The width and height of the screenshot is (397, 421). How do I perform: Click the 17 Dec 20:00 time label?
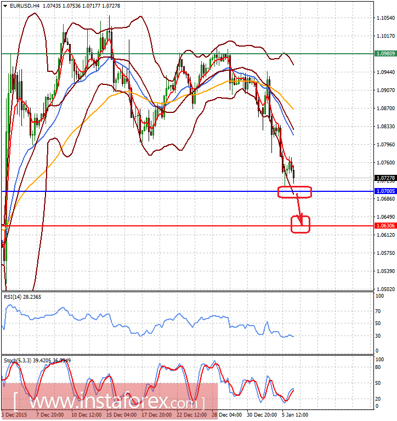[x=157, y=415]
